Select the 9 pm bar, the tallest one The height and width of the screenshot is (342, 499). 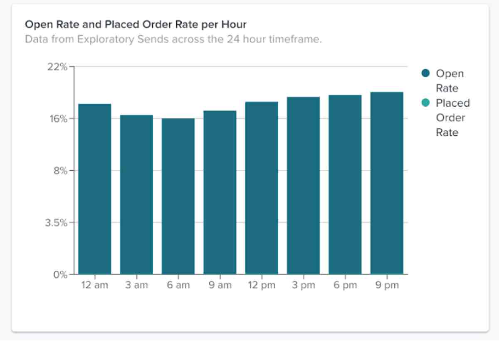click(387, 183)
